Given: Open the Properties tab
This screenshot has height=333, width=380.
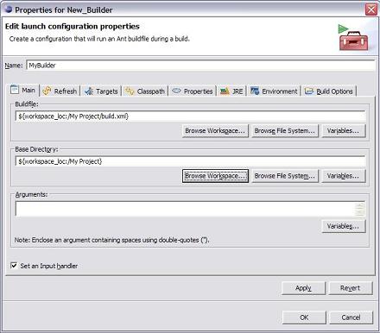Looking at the screenshot, I should click(193, 91).
